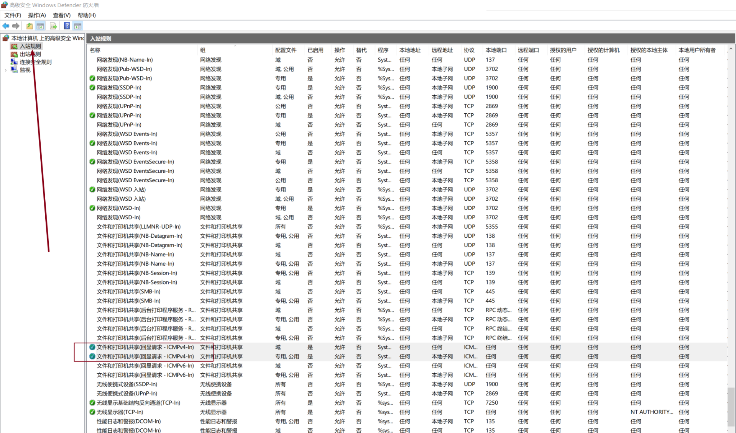Sort by the 已启用 column header

(x=315, y=50)
